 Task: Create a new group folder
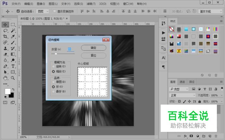click(204, 136)
